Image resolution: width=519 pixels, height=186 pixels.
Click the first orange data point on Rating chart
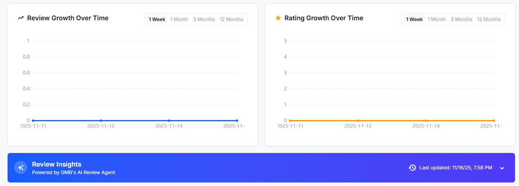point(290,120)
